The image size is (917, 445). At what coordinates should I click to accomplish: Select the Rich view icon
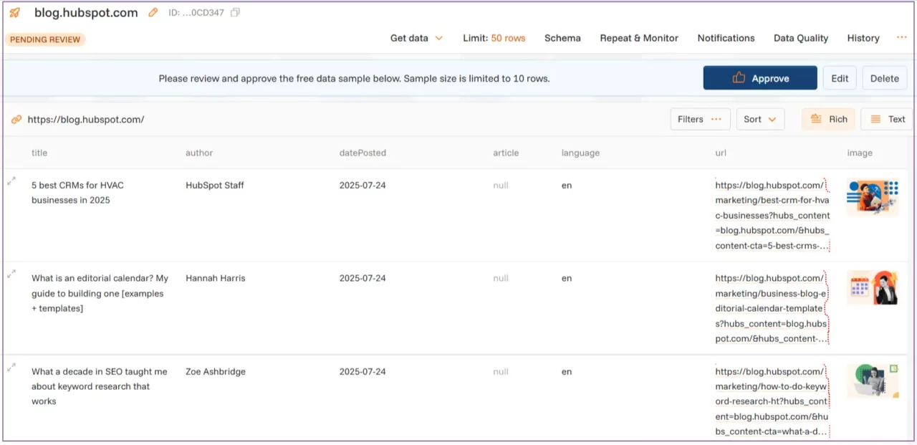coord(828,119)
